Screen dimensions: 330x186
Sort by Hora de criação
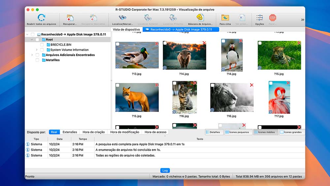coord(94,132)
